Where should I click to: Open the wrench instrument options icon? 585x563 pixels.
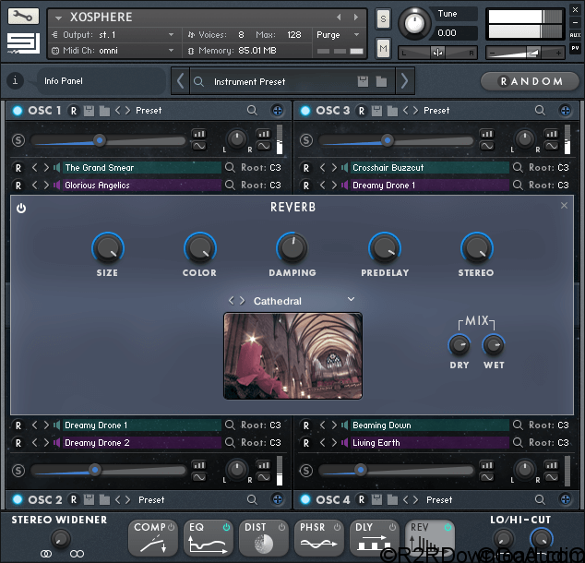[x=23, y=17]
